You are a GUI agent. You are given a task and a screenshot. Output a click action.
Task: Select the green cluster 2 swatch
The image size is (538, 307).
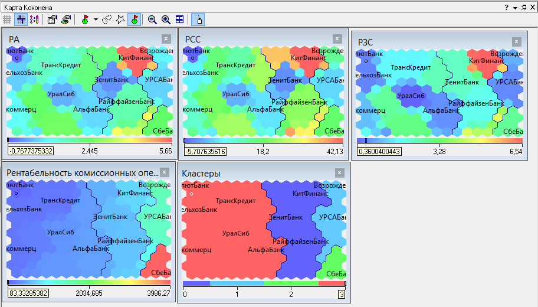pyautogui.click(x=291, y=283)
